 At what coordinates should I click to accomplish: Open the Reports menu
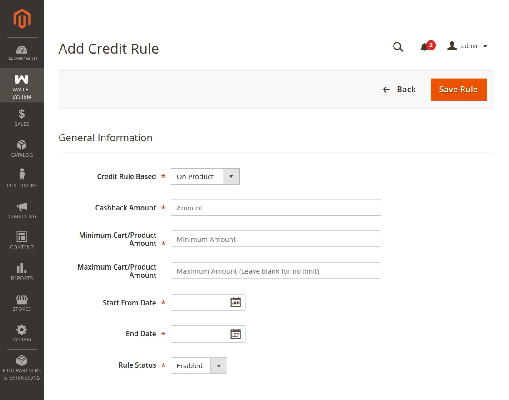(x=22, y=272)
